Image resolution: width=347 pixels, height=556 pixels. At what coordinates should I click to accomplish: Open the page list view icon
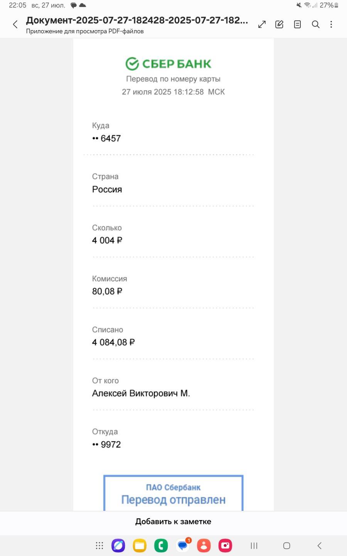click(x=297, y=24)
